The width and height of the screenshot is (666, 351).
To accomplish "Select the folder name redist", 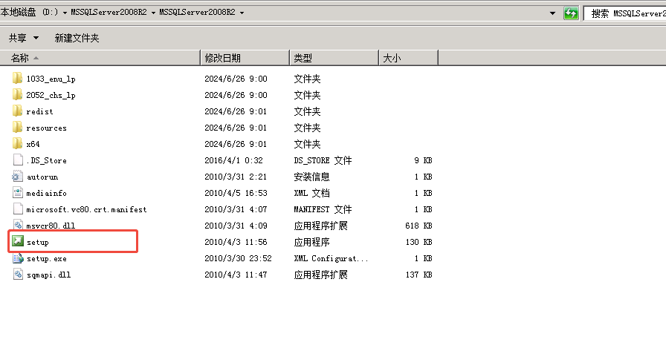I will [39, 111].
